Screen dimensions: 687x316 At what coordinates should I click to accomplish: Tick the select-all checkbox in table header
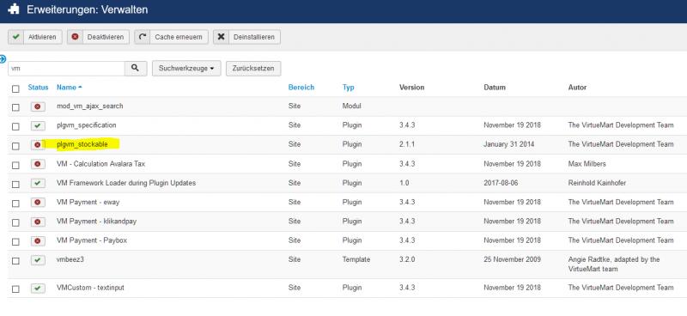[15, 89]
